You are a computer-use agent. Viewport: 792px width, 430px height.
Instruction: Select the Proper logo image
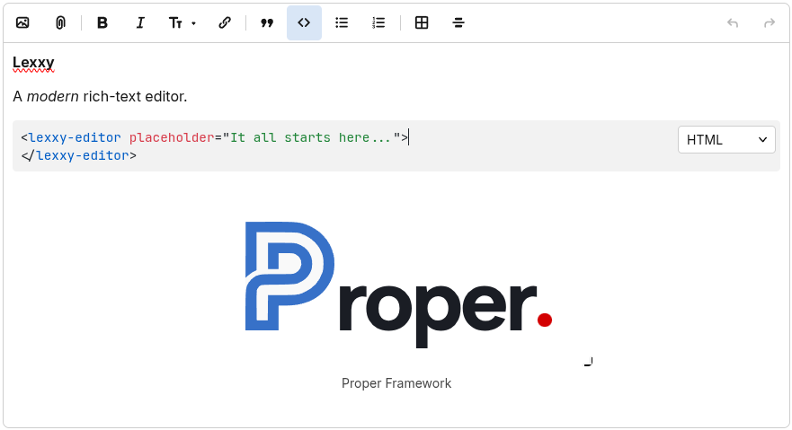(x=398, y=285)
